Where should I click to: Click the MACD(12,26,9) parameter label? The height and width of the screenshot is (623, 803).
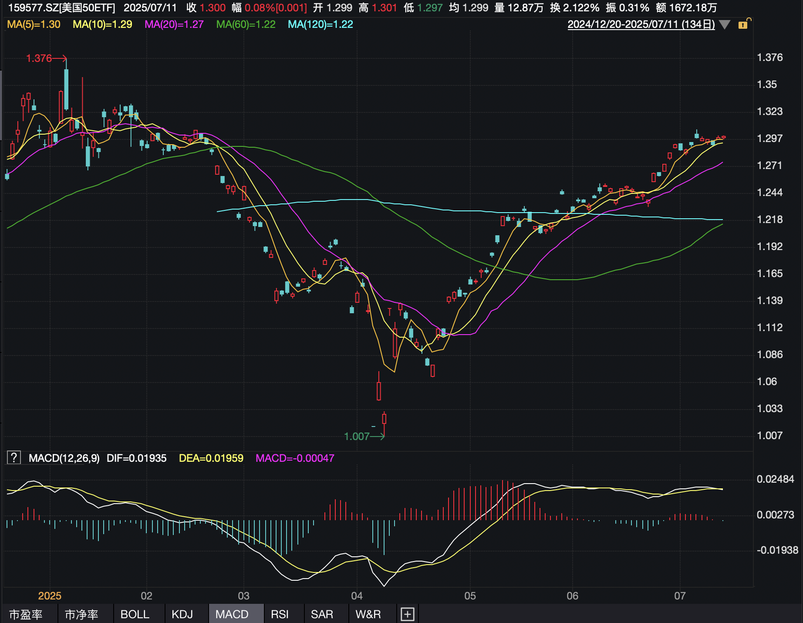point(64,458)
